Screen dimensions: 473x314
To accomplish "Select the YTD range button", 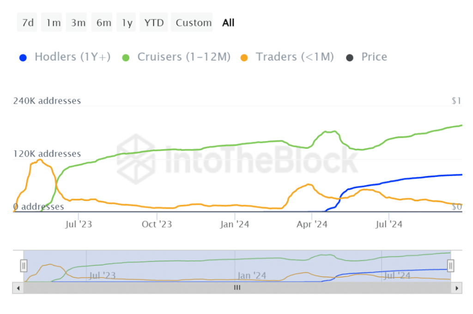I will [154, 23].
